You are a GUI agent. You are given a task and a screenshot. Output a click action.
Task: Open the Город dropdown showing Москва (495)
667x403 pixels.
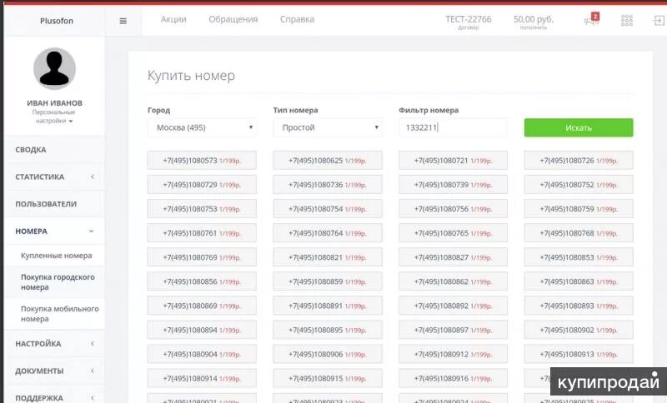tap(202, 127)
